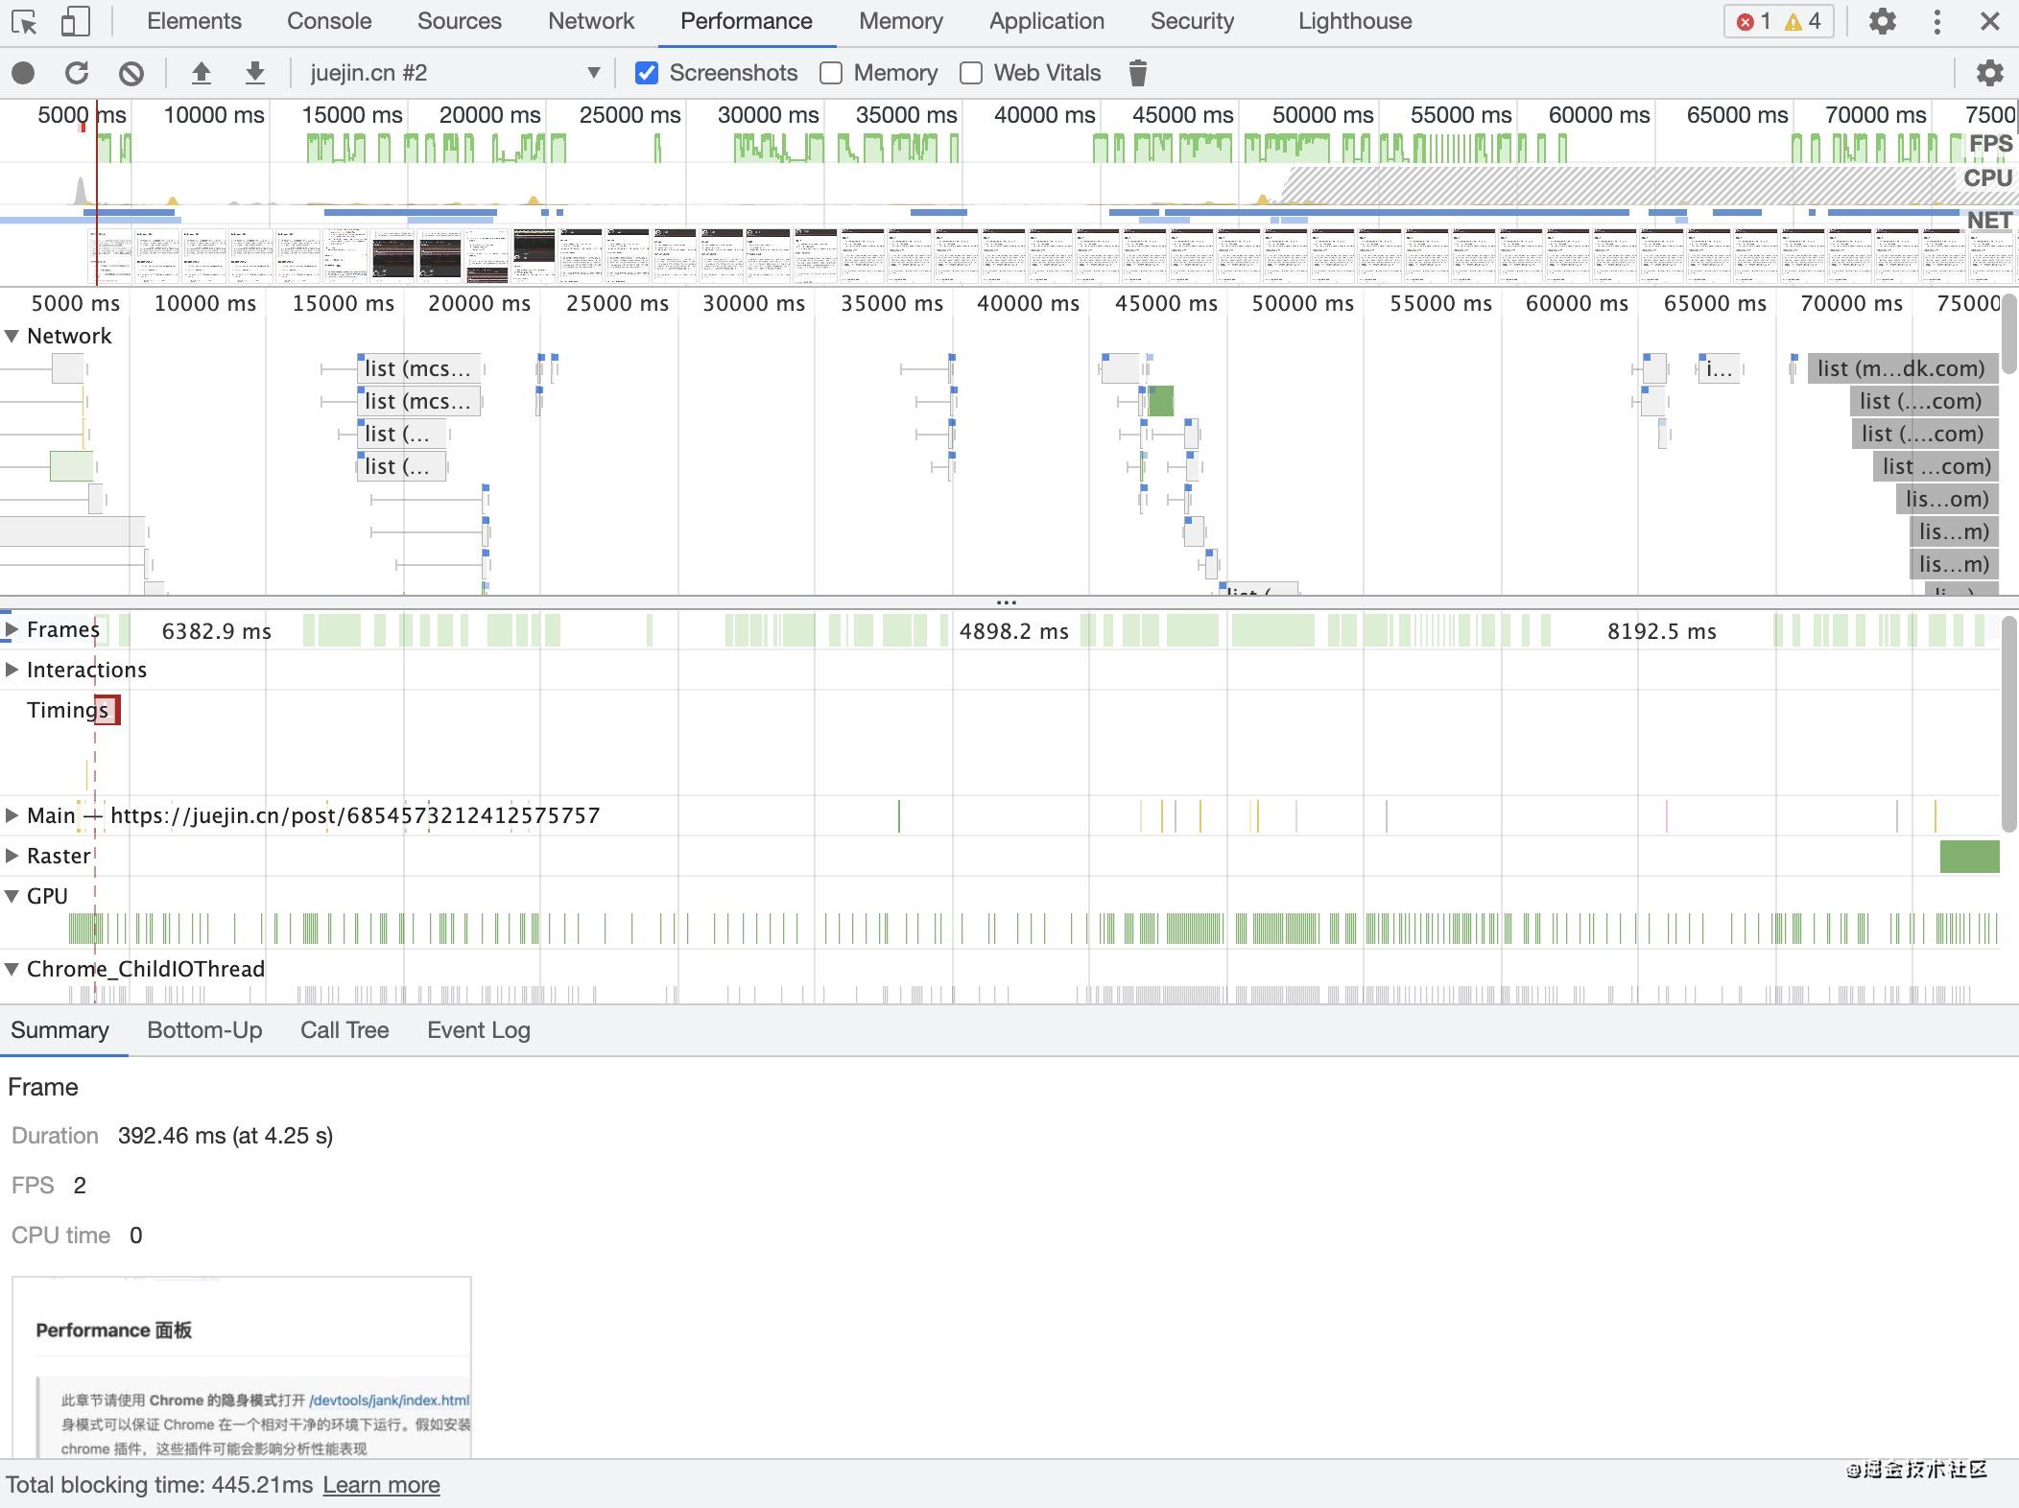Enable the Web Vitals checkbox
The width and height of the screenshot is (2019, 1508).
tap(971, 73)
